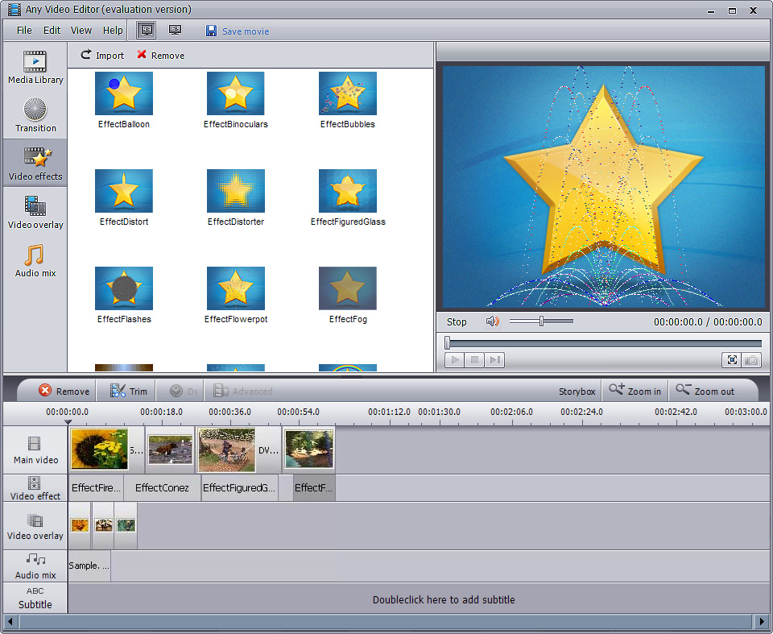
Task: Select the EffectBubbles thumbnail
Action: click(x=348, y=93)
